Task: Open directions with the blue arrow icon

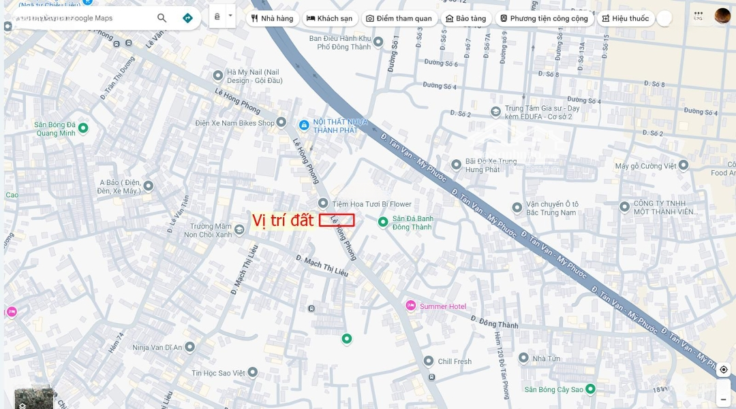Action: tap(187, 18)
